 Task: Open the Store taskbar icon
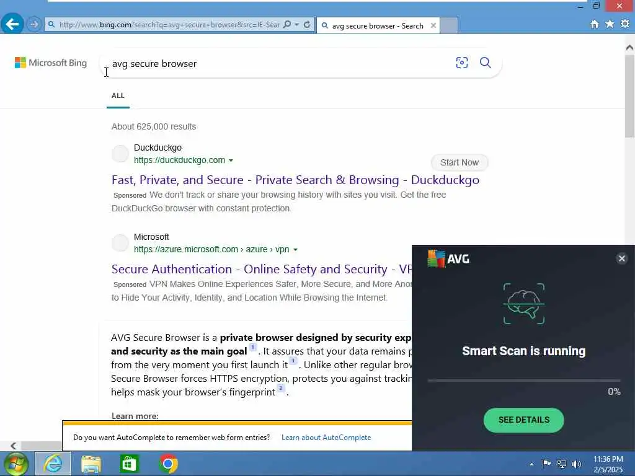(130, 464)
